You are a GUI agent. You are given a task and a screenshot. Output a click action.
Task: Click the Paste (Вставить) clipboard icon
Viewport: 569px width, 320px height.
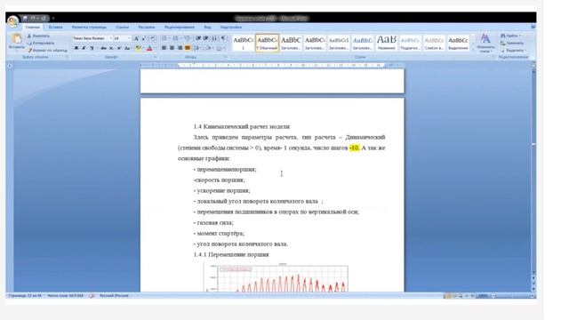[x=17, y=38]
